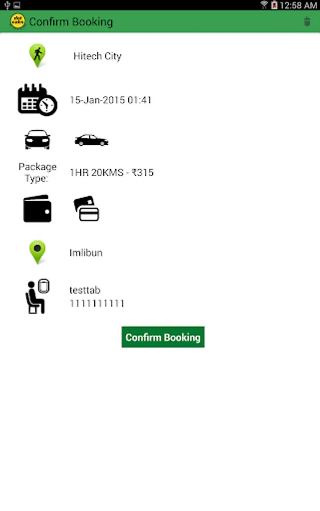Select the Confirm Booking header title
This screenshot has height=511, width=320.
[x=71, y=22]
